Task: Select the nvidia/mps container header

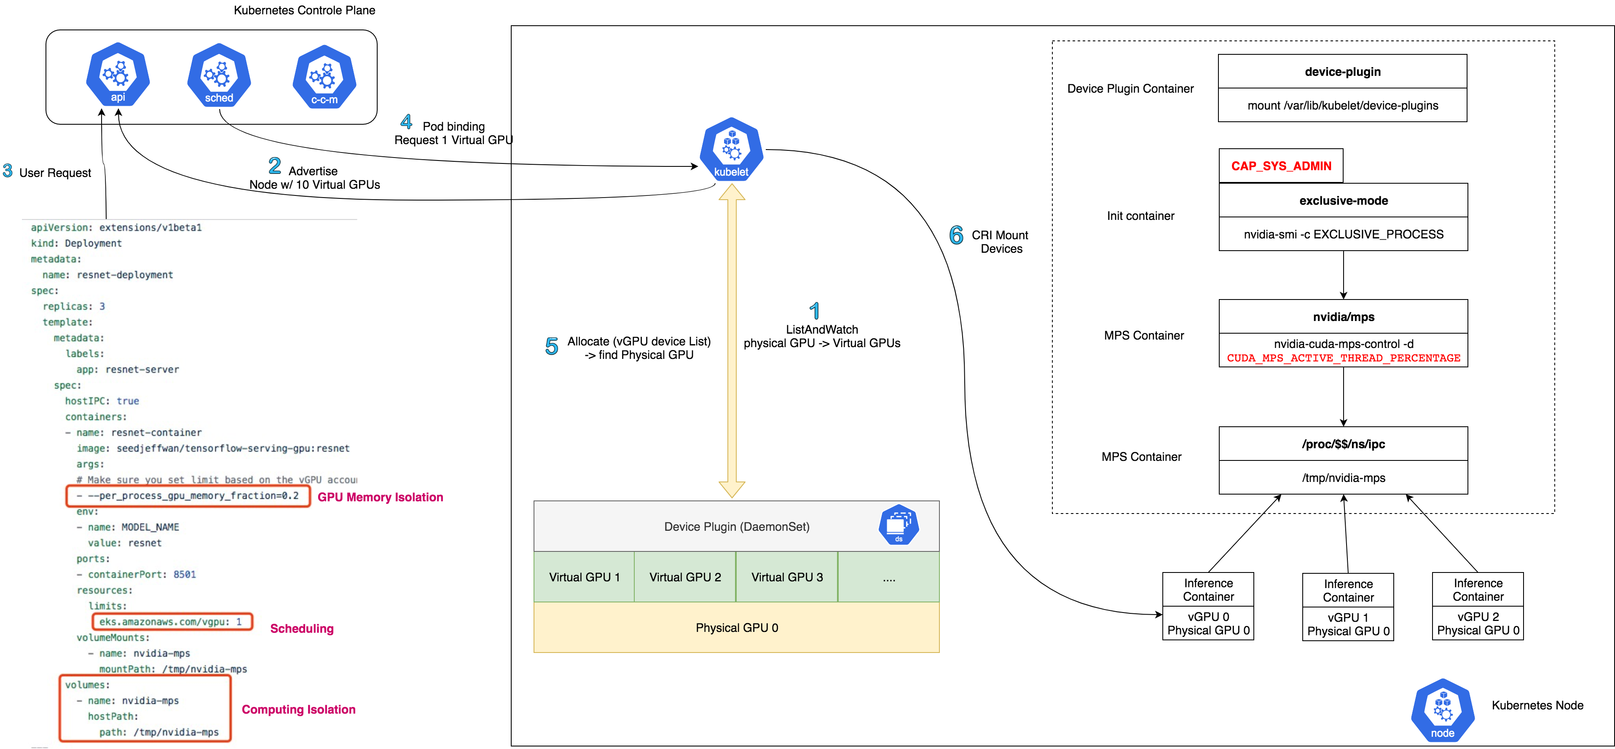Action: (1343, 317)
